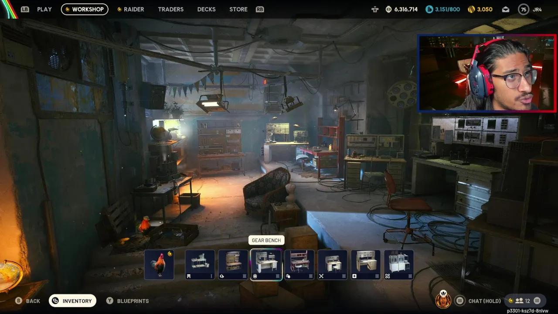This screenshot has width=558, height=314.
Task: Switch to the RAIDER tab
Action: (131, 9)
